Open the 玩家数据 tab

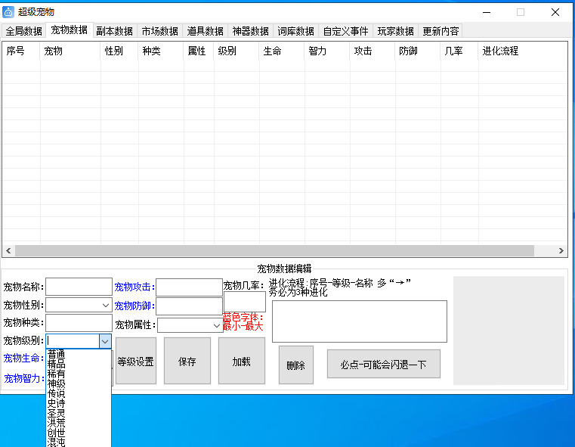tap(396, 31)
